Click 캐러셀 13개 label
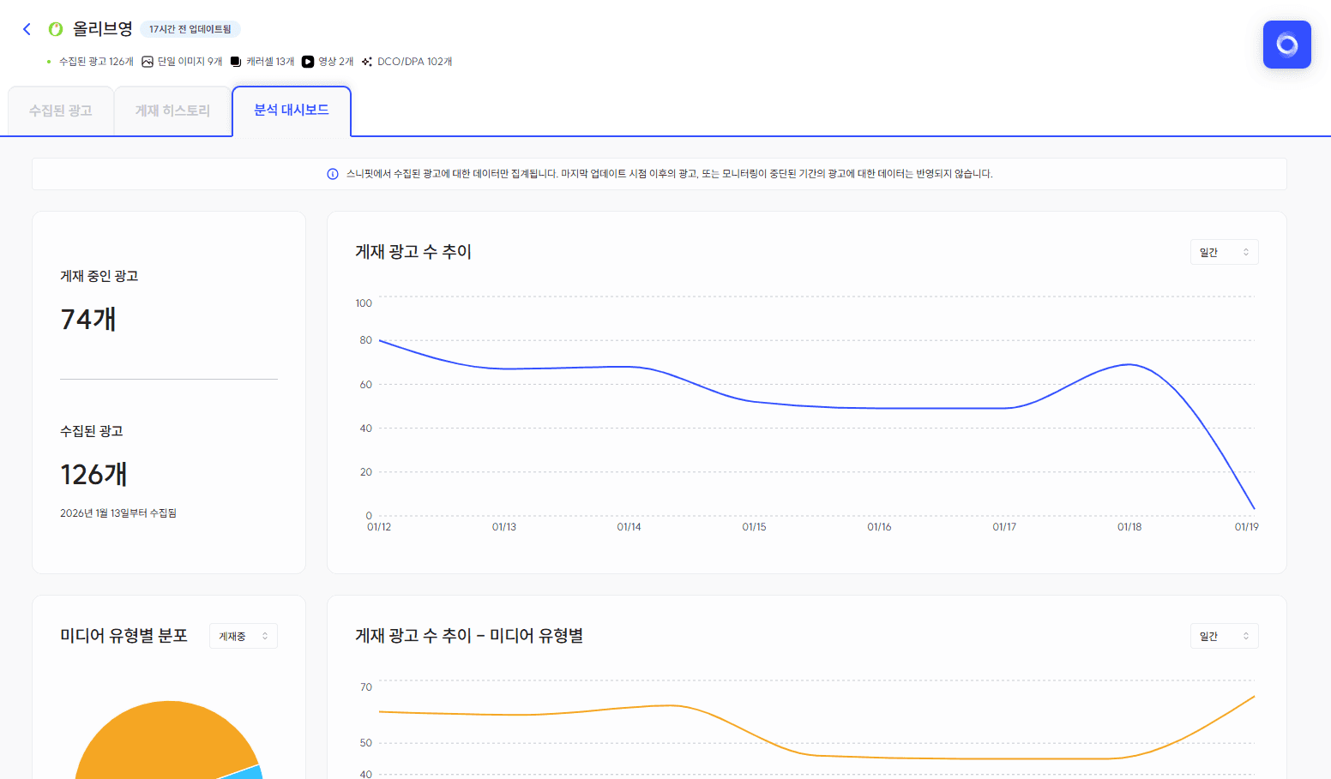This screenshot has width=1331, height=779. (270, 62)
